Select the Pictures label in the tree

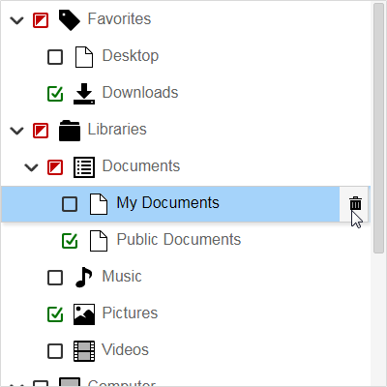coord(130,313)
